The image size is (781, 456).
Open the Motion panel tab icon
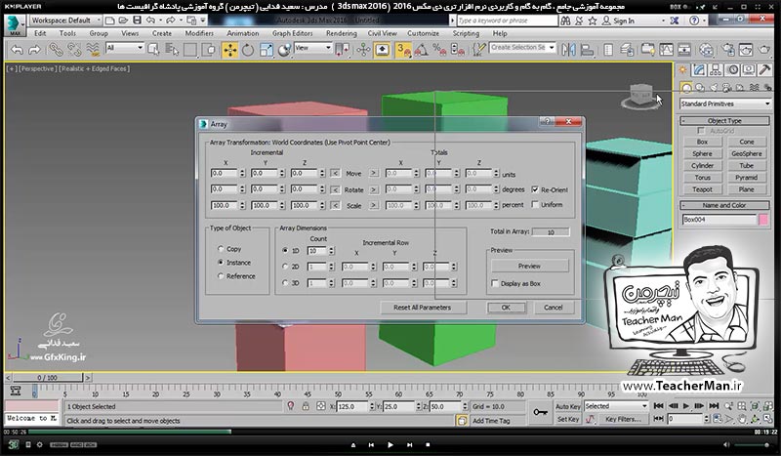(x=732, y=69)
